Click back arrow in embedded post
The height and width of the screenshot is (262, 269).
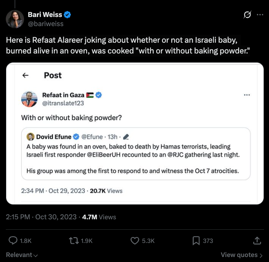25,75
